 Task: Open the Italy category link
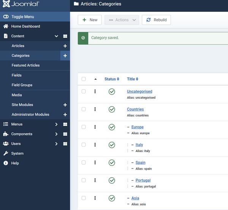[x=139, y=145]
